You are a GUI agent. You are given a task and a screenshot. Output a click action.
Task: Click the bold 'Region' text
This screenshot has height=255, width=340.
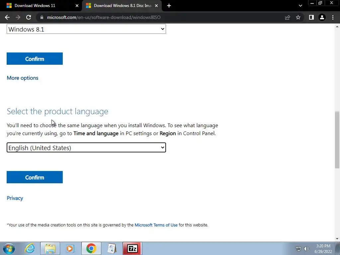[x=168, y=133]
